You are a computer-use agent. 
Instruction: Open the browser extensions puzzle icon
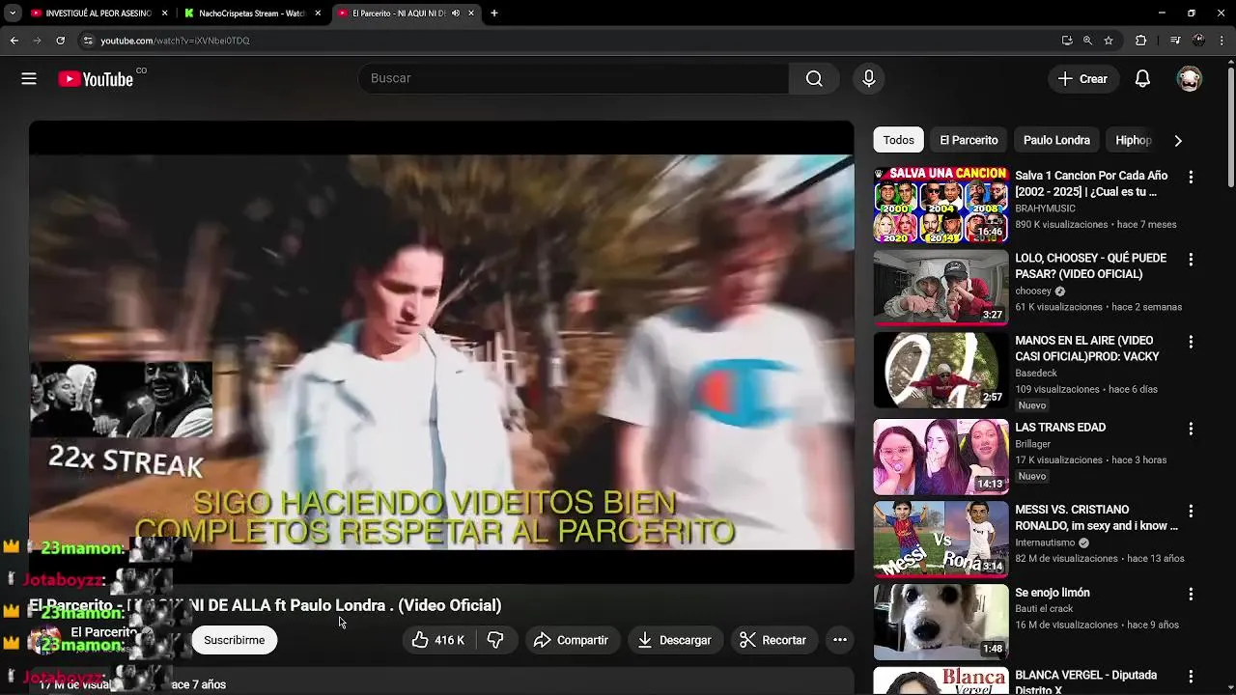click(1140, 41)
